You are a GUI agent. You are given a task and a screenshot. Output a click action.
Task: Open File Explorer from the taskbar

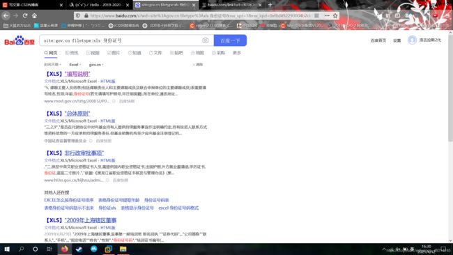coord(123,249)
